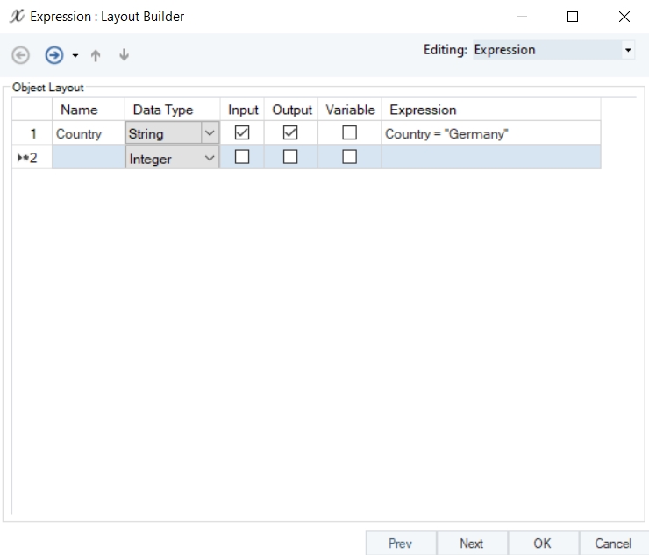Click the Country = "Germany" expression cell
The image size is (649, 555).
(490, 134)
